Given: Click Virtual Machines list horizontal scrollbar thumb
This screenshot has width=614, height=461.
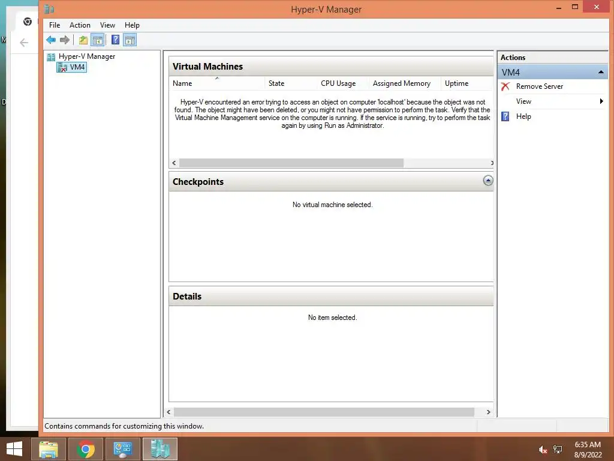Looking at the screenshot, I should point(291,163).
